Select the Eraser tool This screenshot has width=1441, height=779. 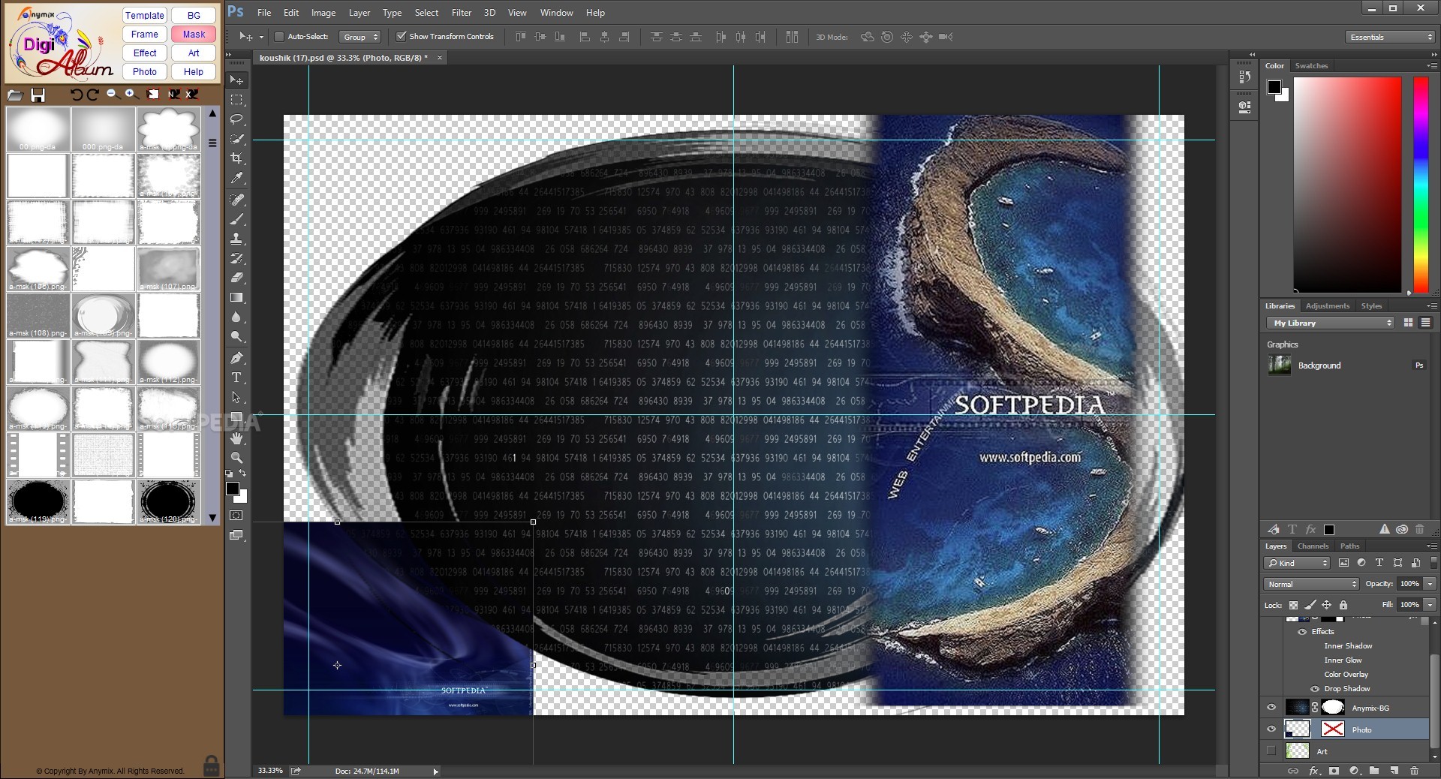coord(236,278)
